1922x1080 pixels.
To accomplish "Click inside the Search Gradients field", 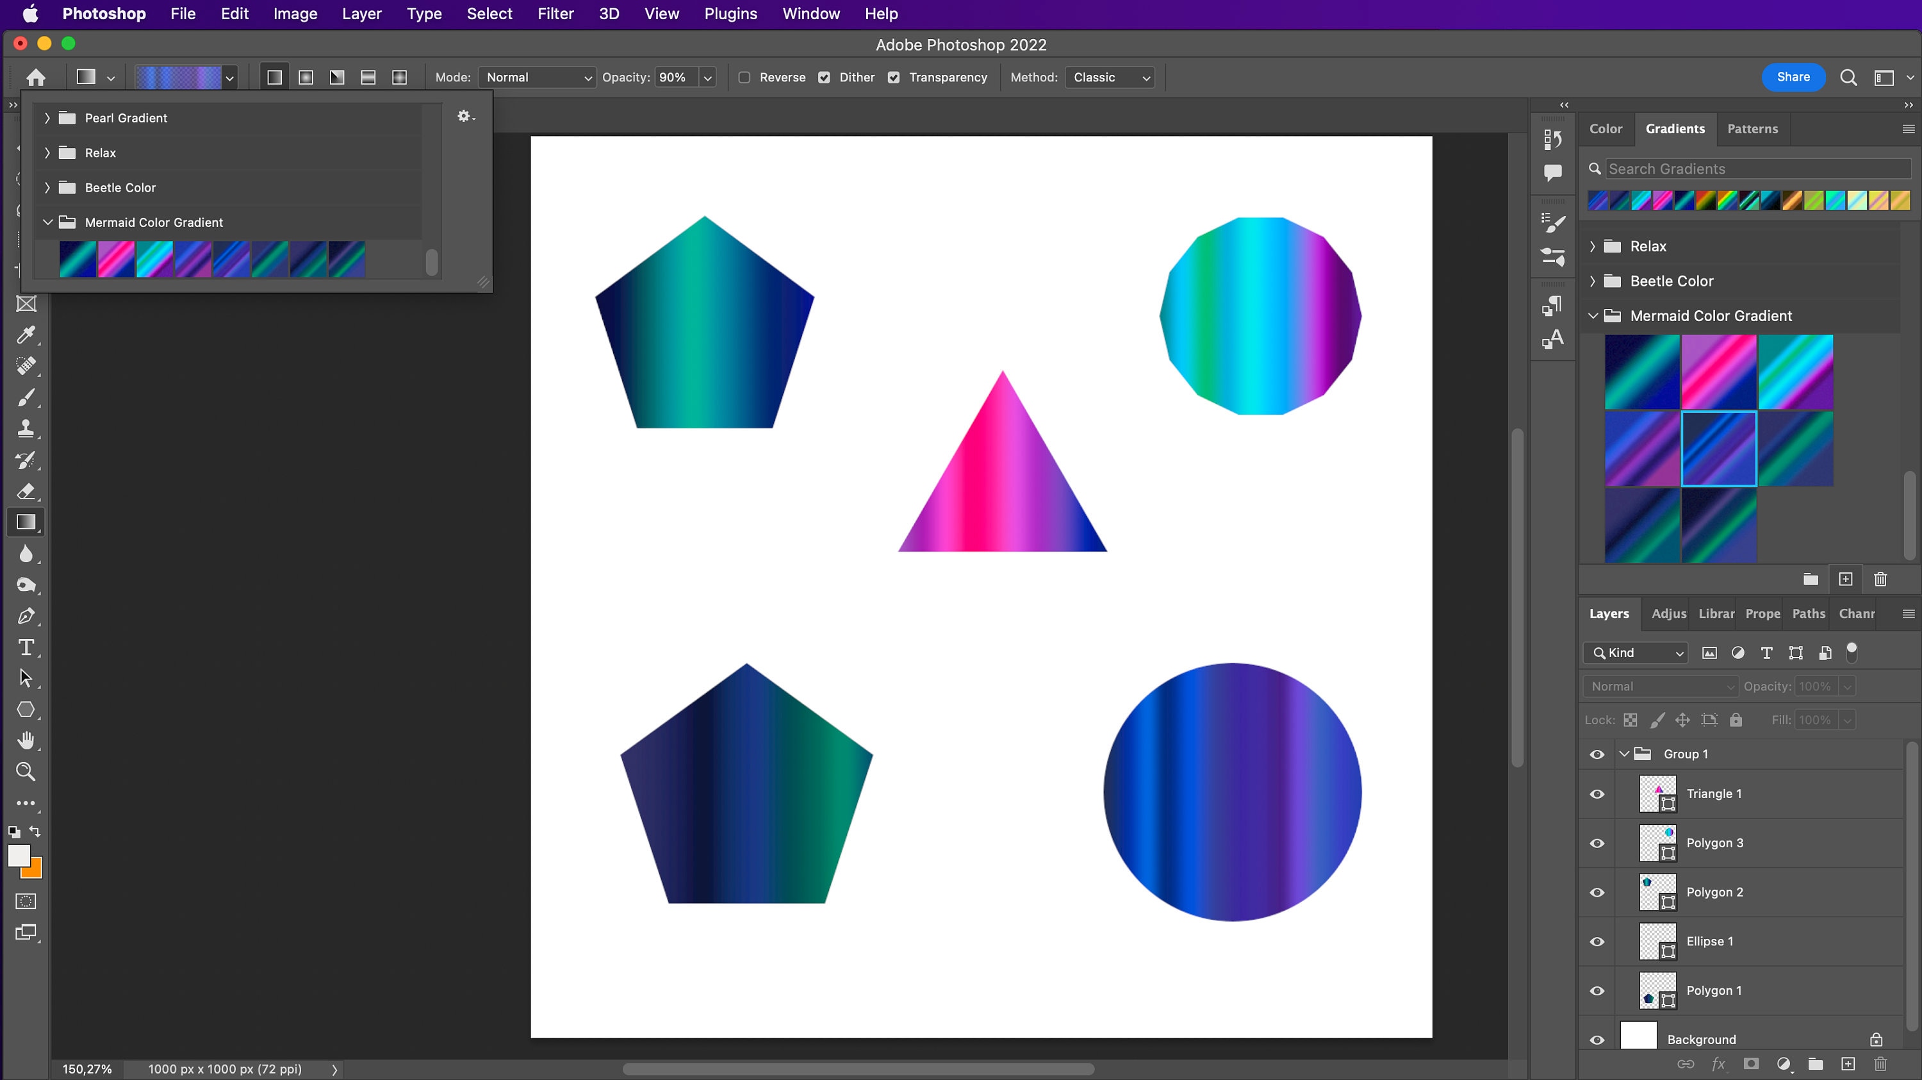I will tap(1754, 169).
